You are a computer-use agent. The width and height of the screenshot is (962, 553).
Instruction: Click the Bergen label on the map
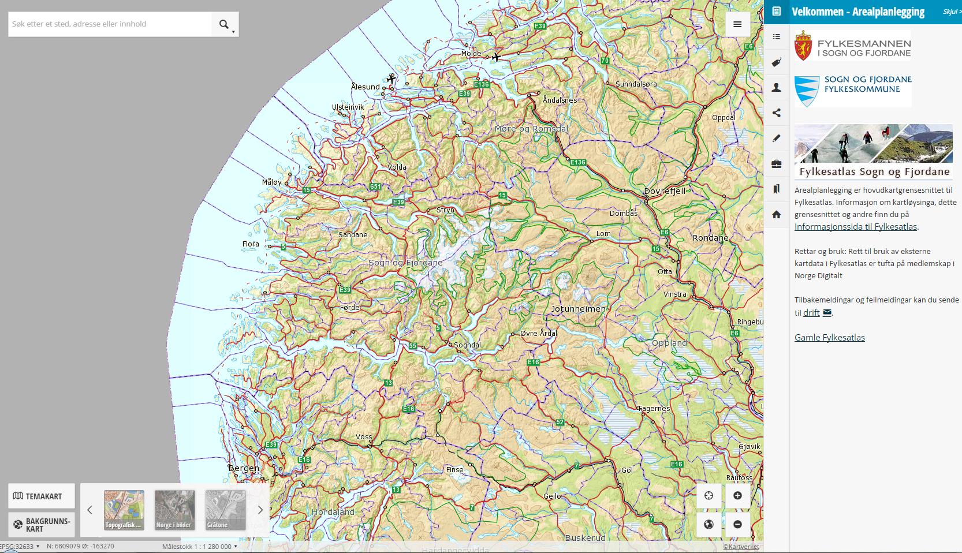coord(244,468)
